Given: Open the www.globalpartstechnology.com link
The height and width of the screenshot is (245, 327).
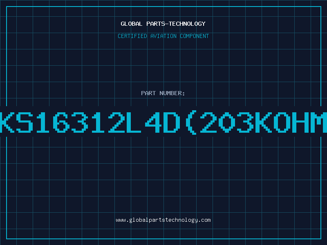Looking at the screenshot, I should point(163,220).
